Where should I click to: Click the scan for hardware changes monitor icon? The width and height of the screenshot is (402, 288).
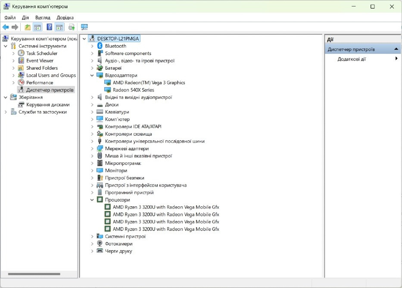(84, 27)
